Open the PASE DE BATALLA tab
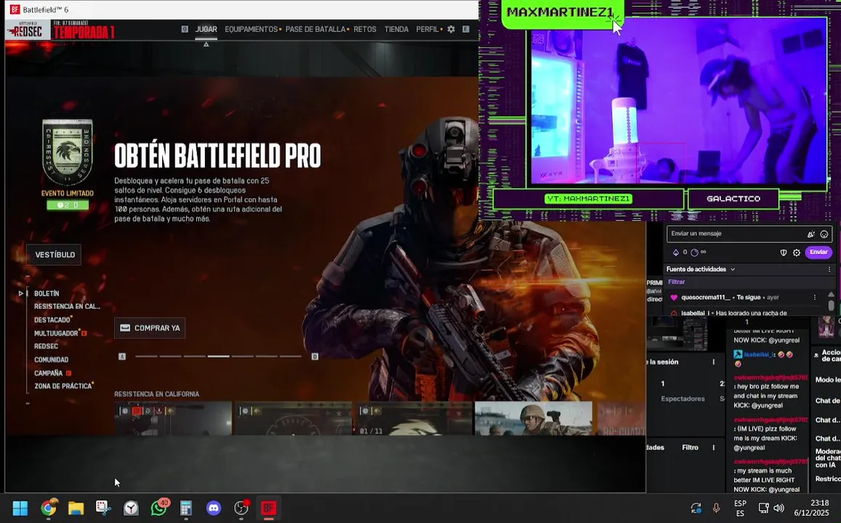The width and height of the screenshot is (841, 523). [x=315, y=30]
